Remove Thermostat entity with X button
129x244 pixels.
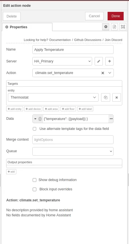tap(117, 97)
